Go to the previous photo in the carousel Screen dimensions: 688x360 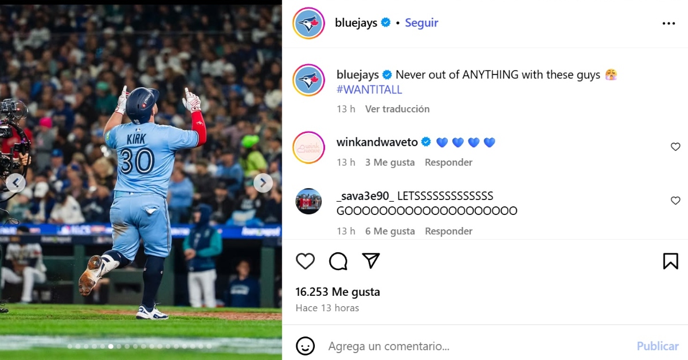click(15, 183)
